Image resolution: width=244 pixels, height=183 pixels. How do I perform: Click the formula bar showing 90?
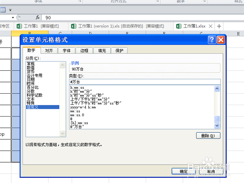142,18
